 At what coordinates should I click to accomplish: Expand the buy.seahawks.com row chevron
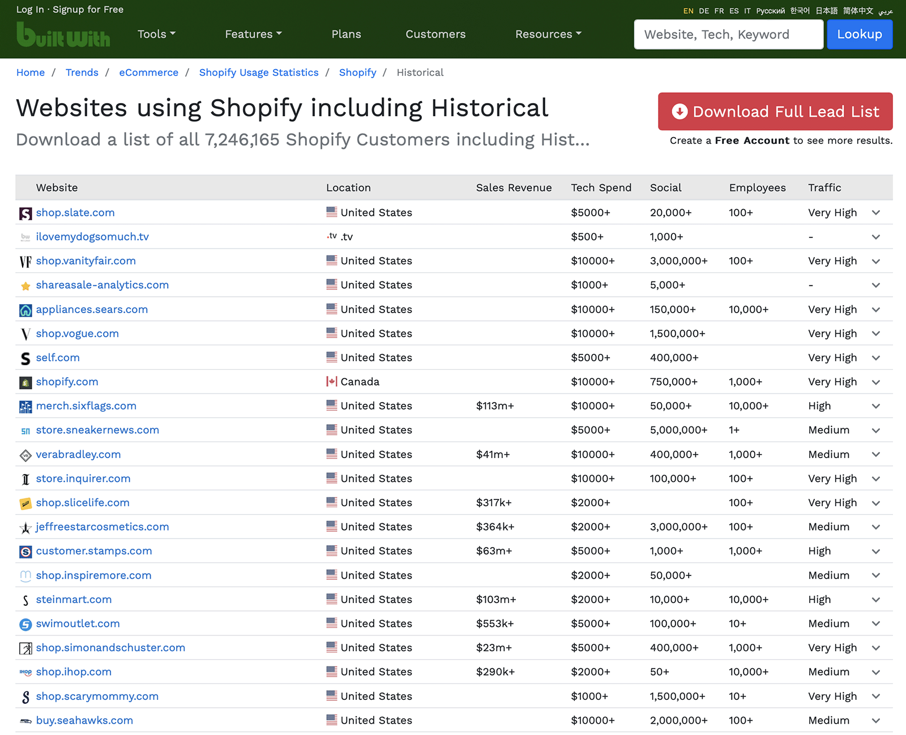876,721
